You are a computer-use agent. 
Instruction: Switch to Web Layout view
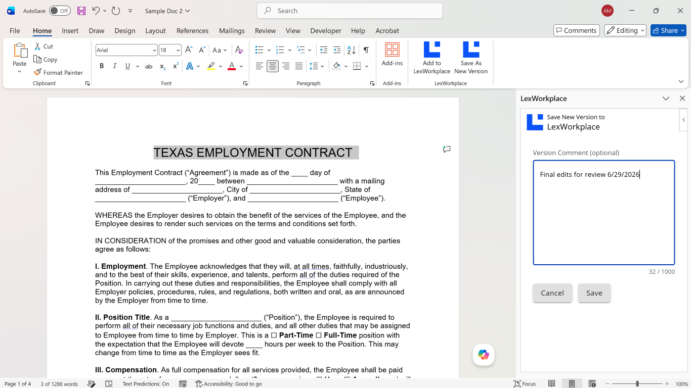[x=592, y=384]
